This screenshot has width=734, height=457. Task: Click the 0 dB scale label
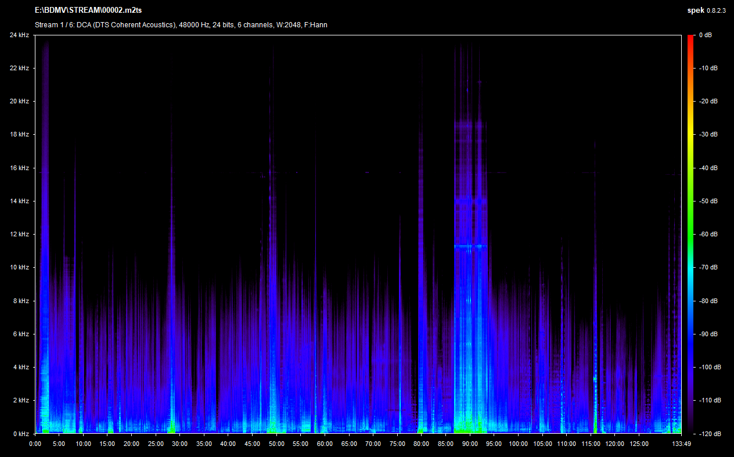point(706,35)
